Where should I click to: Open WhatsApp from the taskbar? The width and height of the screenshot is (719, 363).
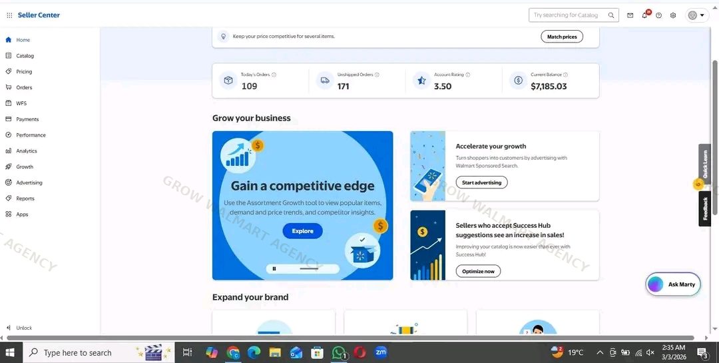pyautogui.click(x=339, y=352)
